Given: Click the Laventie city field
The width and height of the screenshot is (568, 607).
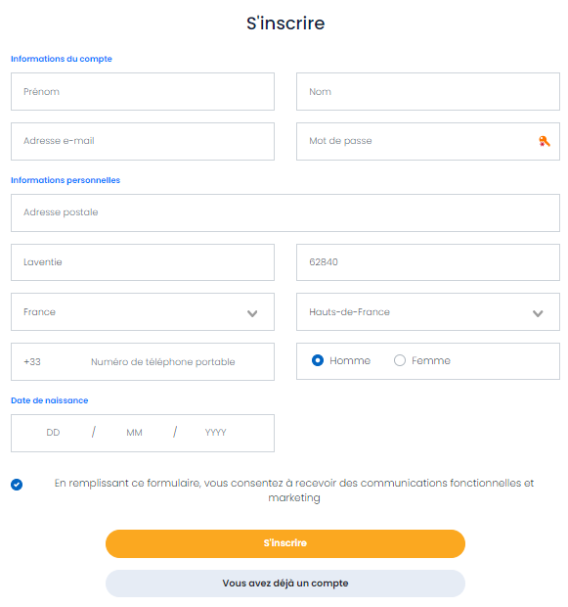Looking at the screenshot, I should tap(143, 262).
